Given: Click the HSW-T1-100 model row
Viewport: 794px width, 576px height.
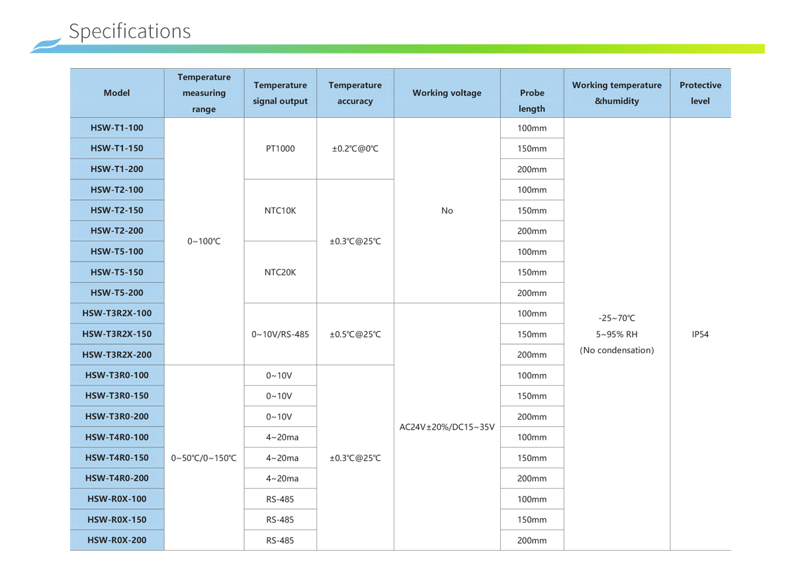Looking at the screenshot, I should point(116,128).
